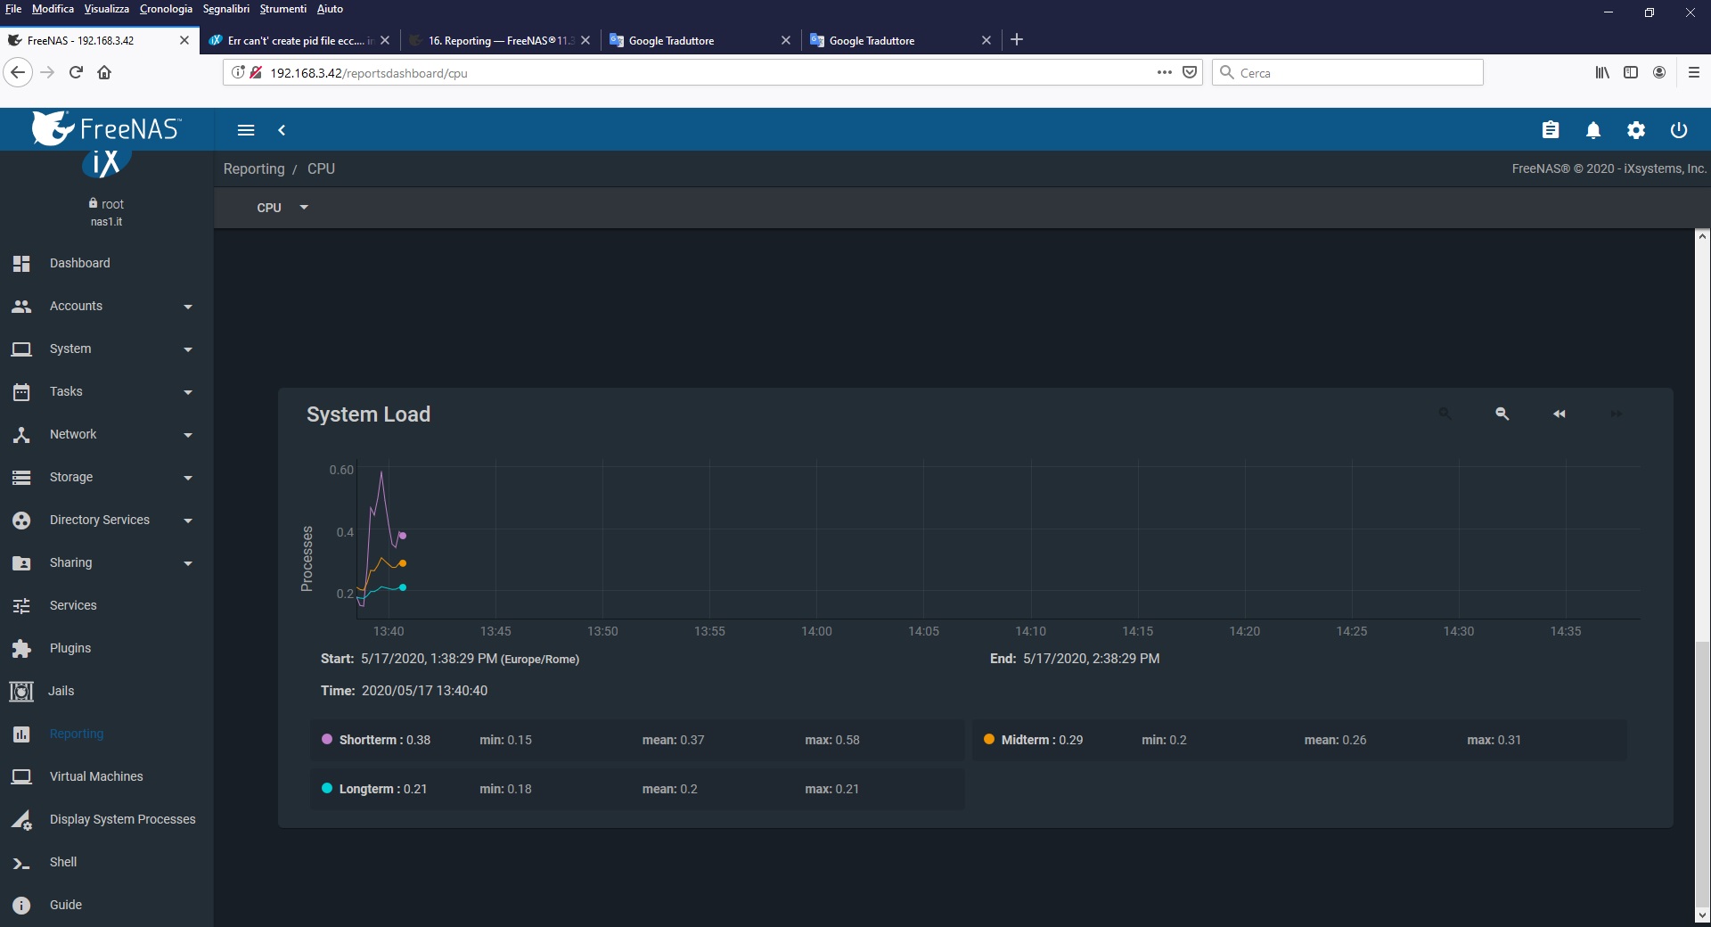Click the Midterm orange legend dot
Screen dimensions: 1711x927
(989, 739)
